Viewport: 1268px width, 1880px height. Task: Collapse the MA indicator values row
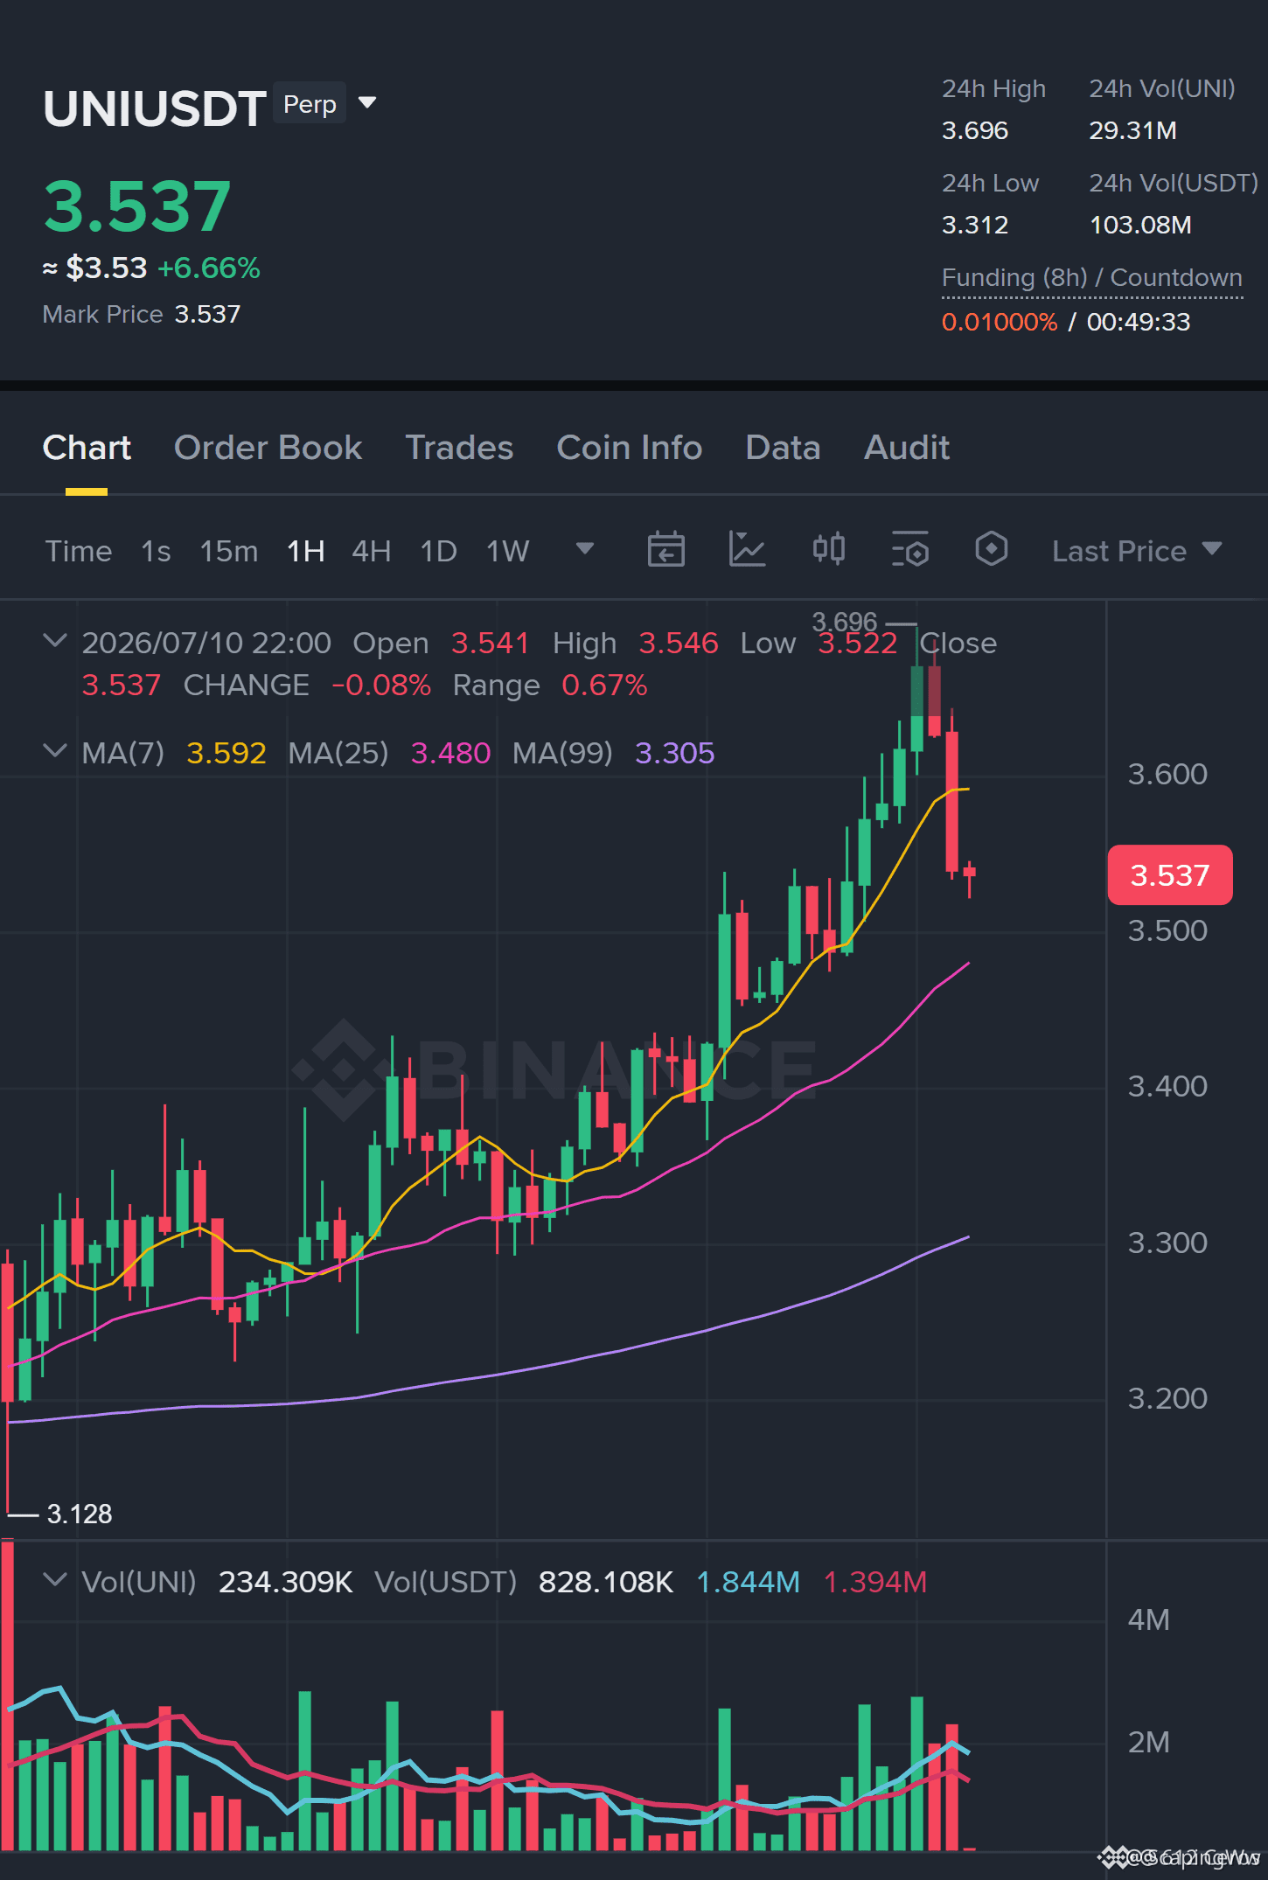[55, 751]
